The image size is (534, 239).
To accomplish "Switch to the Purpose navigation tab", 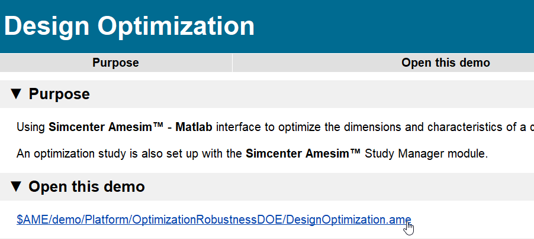I will 116,63.
